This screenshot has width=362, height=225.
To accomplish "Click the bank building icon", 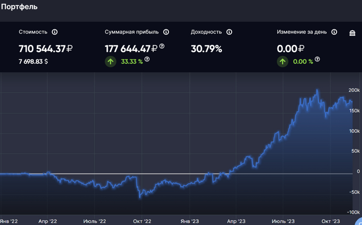I will pos(353,34).
